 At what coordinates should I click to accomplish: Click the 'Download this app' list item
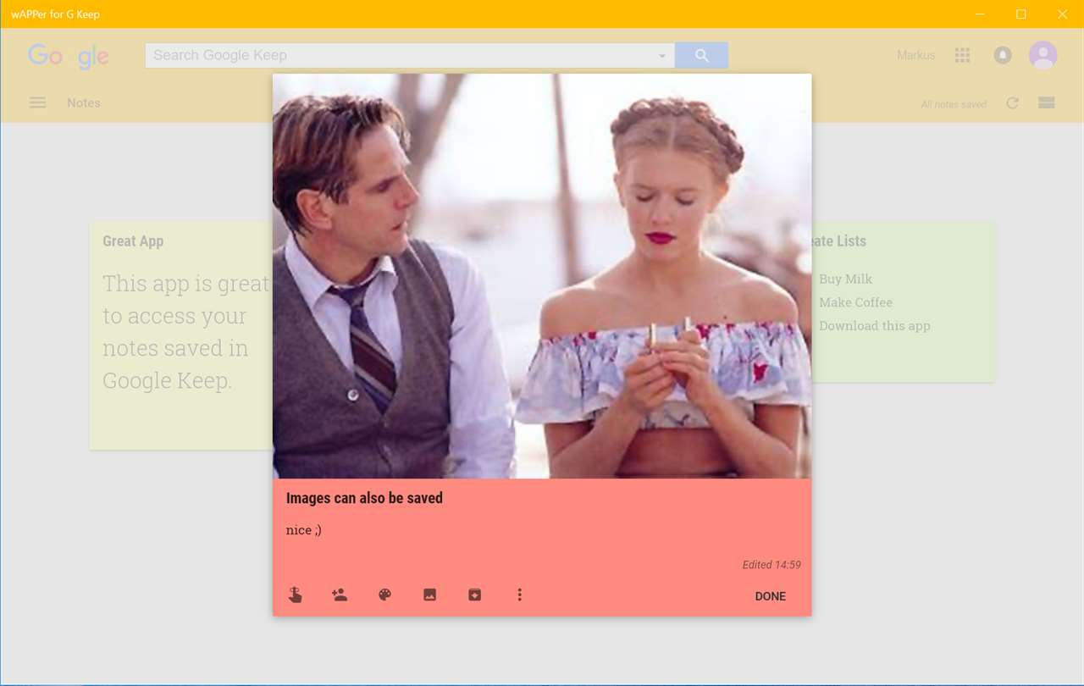[x=874, y=326]
